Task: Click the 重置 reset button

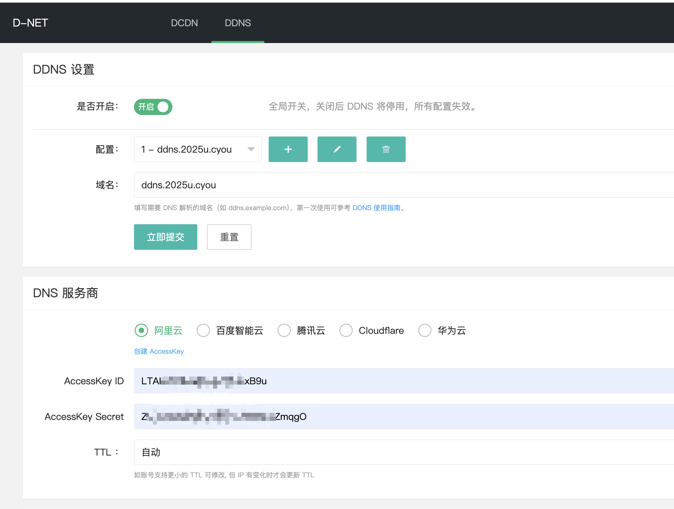Action: coord(229,237)
